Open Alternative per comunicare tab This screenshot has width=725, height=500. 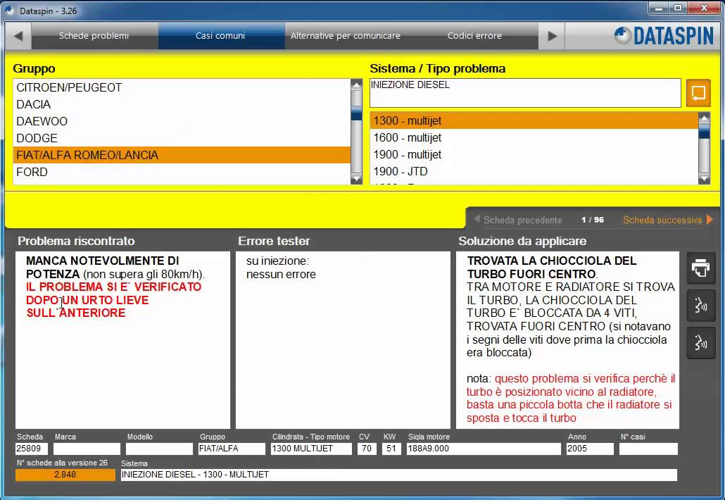tap(346, 36)
